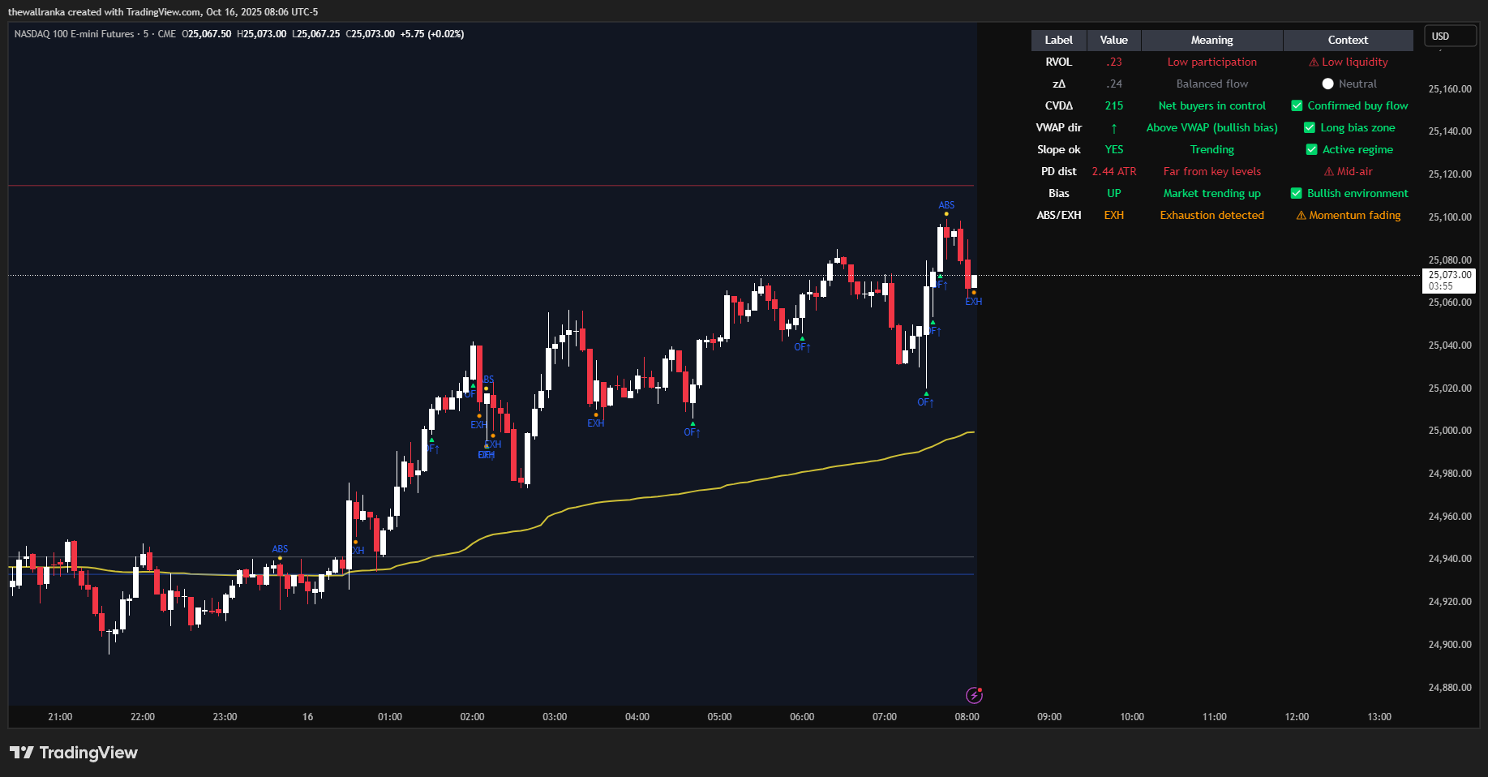Click the warning icon beside Low liquidity

pyautogui.click(x=1314, y=62)
